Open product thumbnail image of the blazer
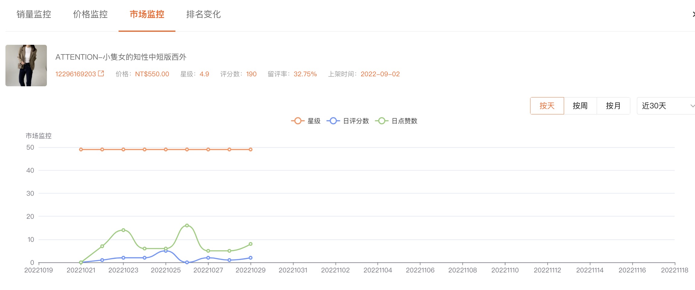Image resolution: width=695 pixels, height=290 pixels. pos(26,65)
